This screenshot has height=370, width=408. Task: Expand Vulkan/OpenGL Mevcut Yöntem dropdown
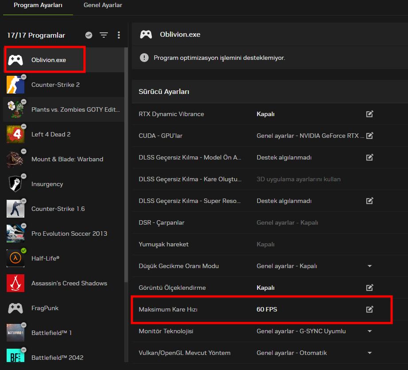(x=370, y=353)
